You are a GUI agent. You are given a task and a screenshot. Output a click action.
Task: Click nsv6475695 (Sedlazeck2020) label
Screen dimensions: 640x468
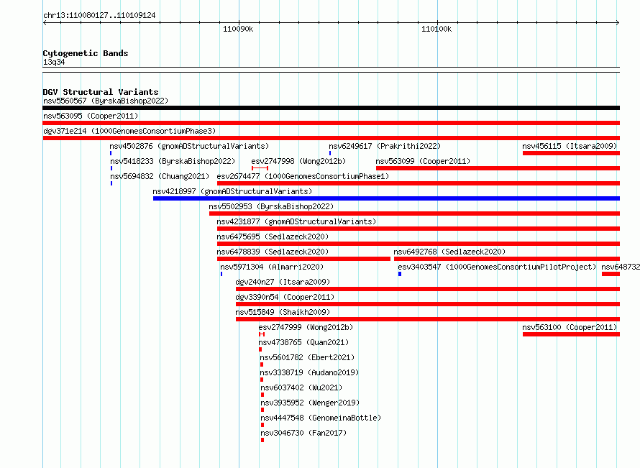tap(273, 237)
